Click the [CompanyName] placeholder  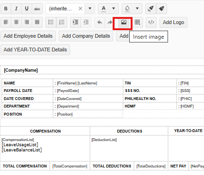(x=21, y=70)
